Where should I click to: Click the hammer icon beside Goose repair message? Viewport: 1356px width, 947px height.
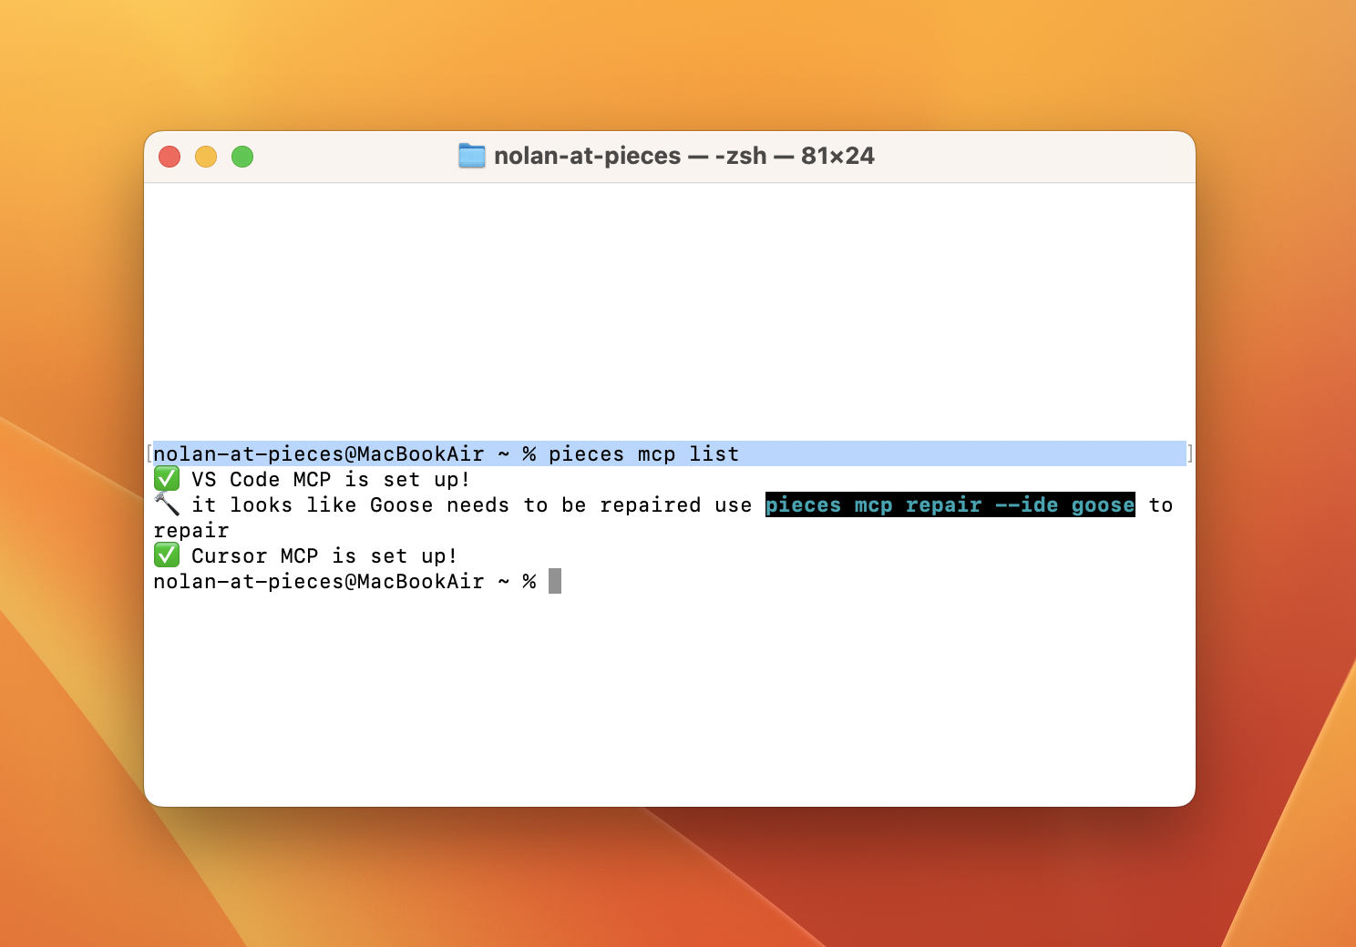pyautogui.click(x=167, y=504)
